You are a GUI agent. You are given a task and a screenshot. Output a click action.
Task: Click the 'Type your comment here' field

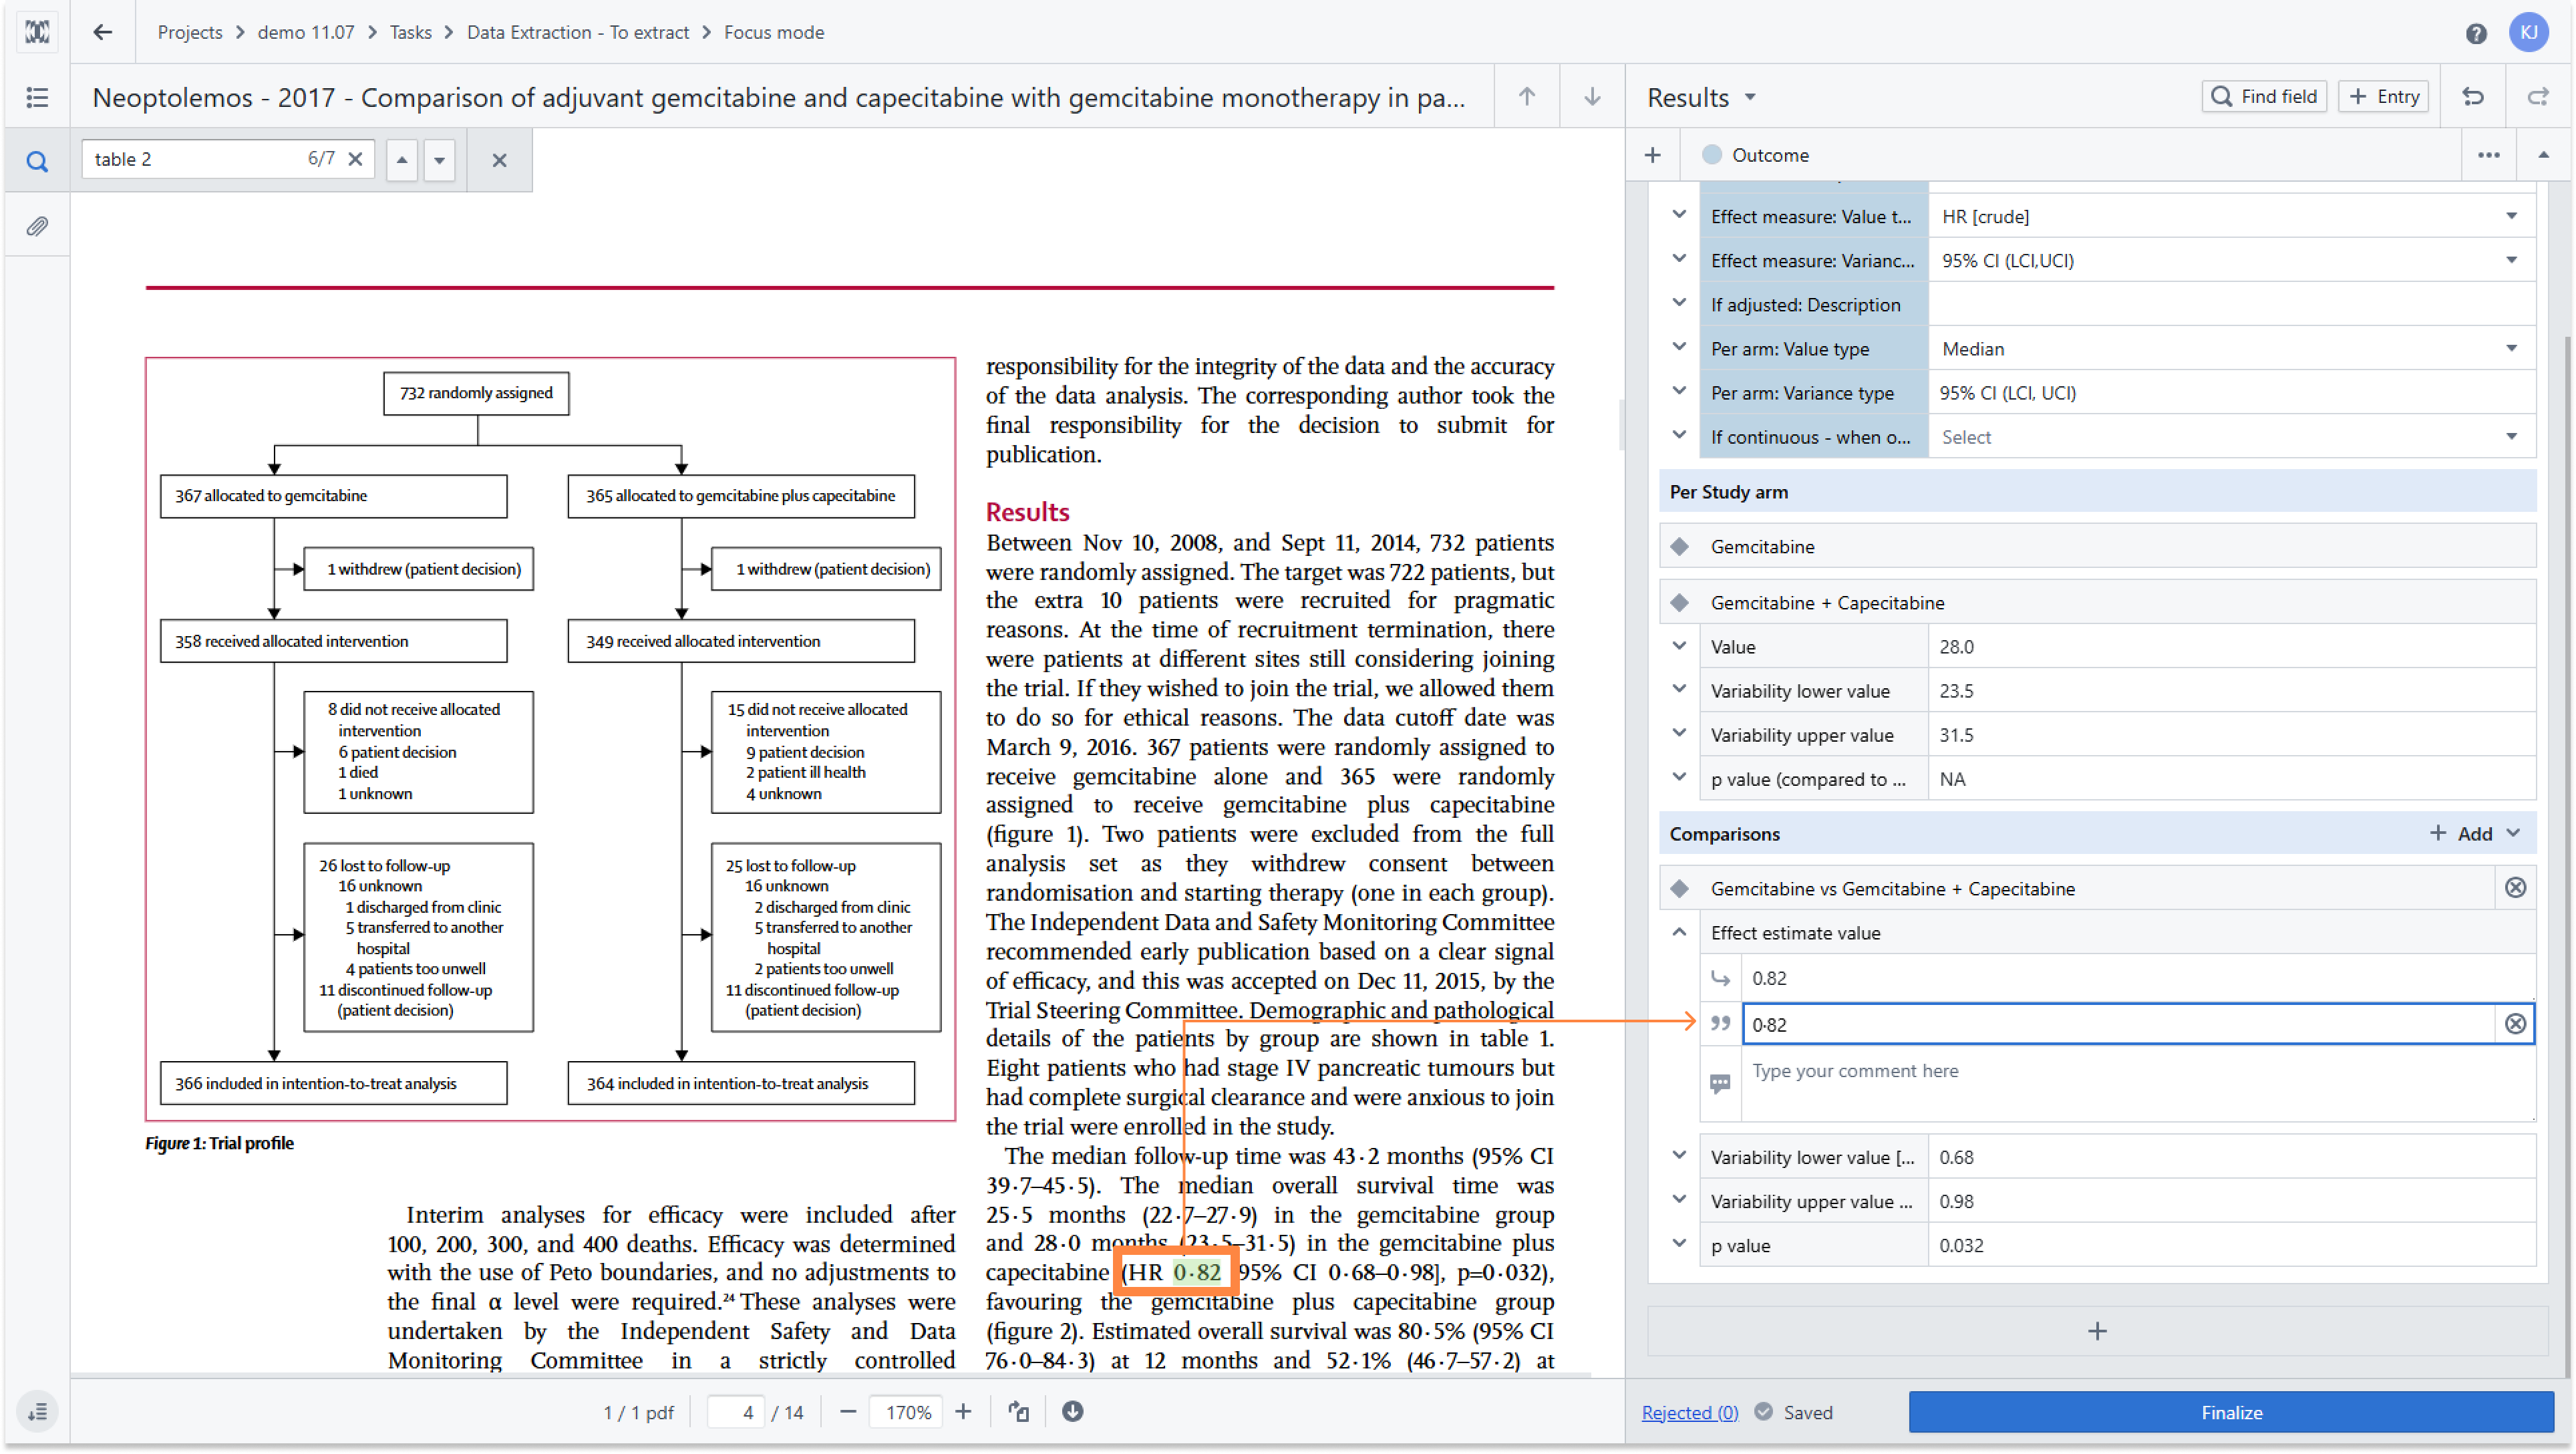2138,1085
